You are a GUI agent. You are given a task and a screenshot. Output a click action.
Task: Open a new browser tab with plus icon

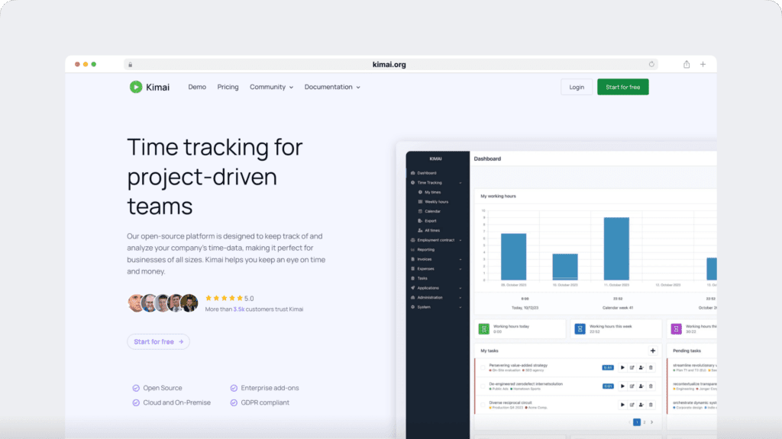coord(703,65)
